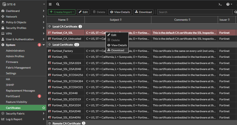The width and height of the screenshot is (237, 125).
Task: Collapse the Local Certificate group
Action: coord(50,45)
